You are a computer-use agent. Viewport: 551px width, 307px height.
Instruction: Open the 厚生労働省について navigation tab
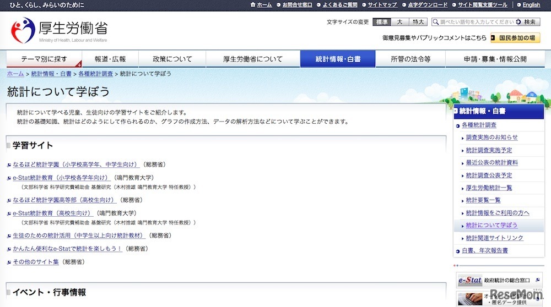coord(253,59)
